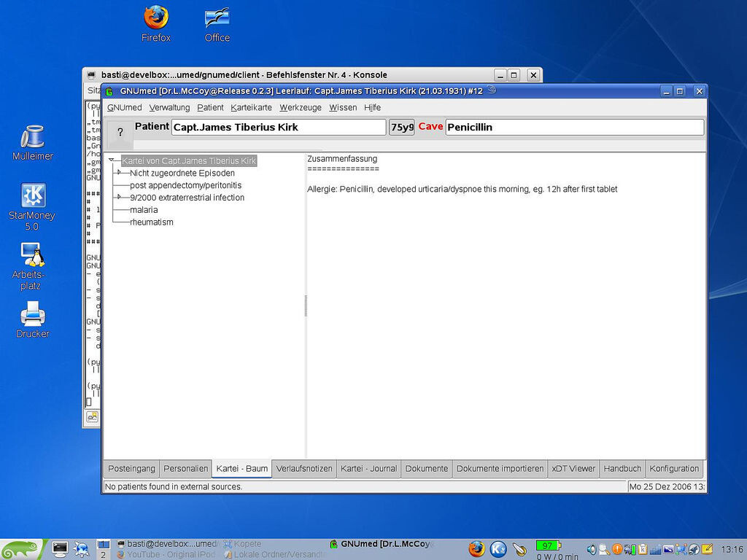The width and height of the screenshot is (747, 560).
Task: Switch to the Verlaufsnotizen tab
Action: point(304,469)
